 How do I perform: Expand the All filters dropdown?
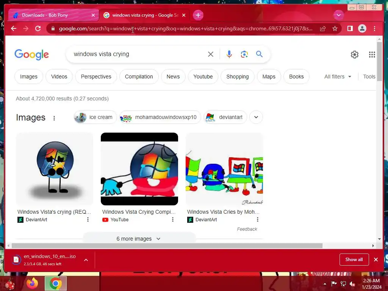pos(338,77)
